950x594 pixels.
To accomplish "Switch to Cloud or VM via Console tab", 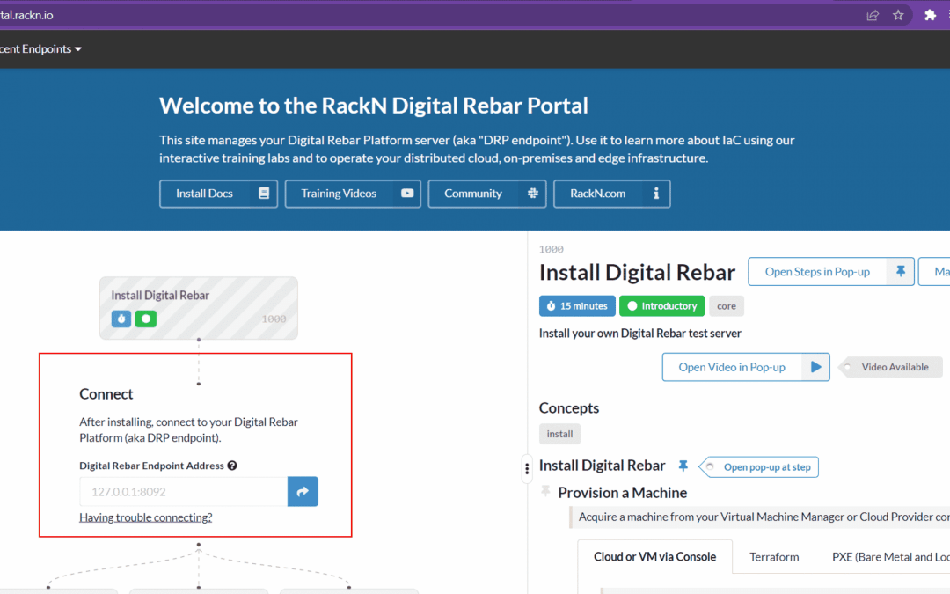I will pos(655,556).
